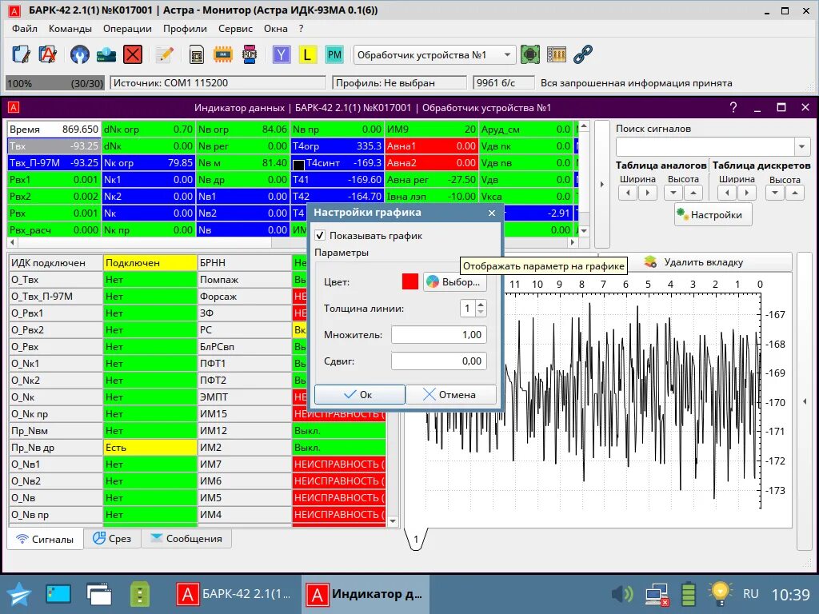Click the lightbulb tray icon
This screenshot has height=614, width=819.
pos(721,593)
